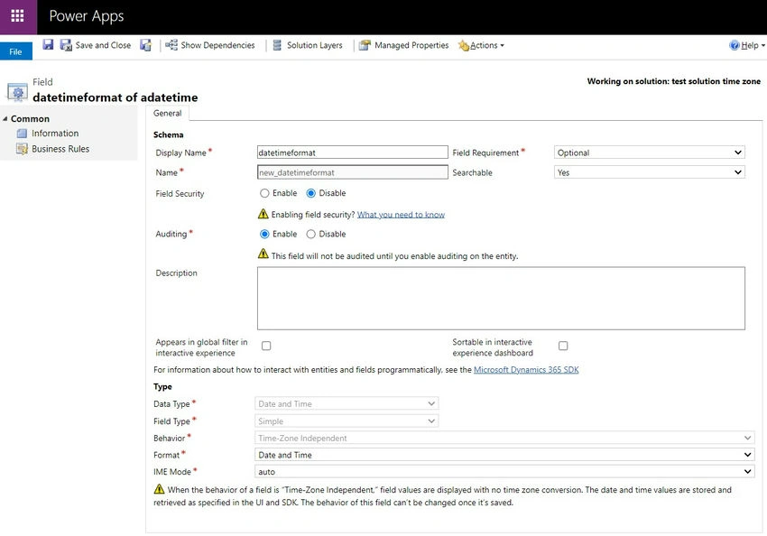Click the Display Name input field
The image size is (767, 536).
[352, 152]
